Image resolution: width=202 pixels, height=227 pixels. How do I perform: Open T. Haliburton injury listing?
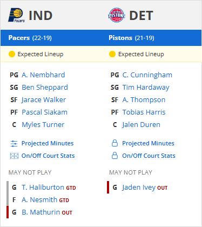point(43,188)
